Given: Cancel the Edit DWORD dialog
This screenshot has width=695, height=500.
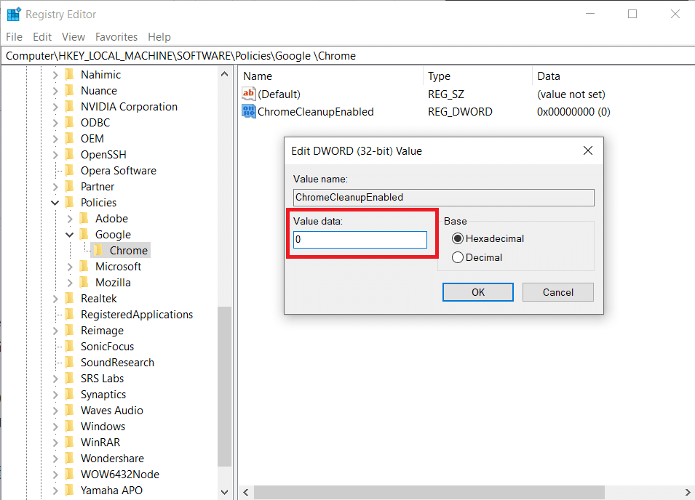Looking at the screenshot, I should tap(557, 292).
